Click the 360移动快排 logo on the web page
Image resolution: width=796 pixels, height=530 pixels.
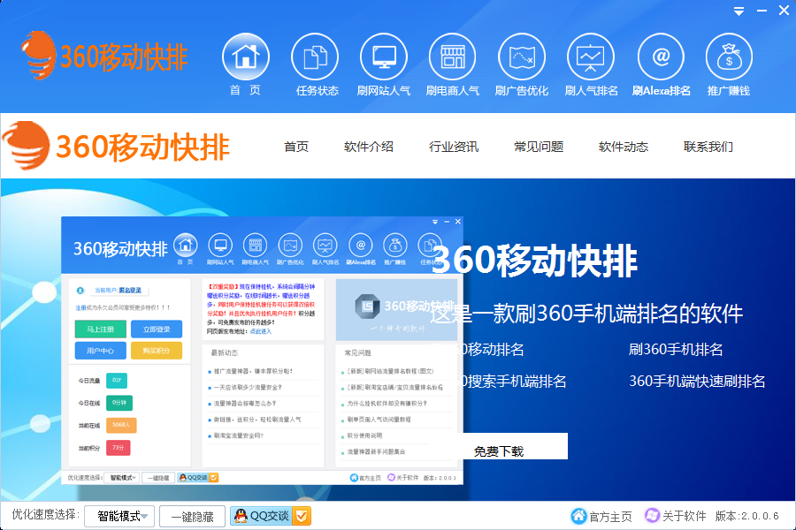coord(116,146)
